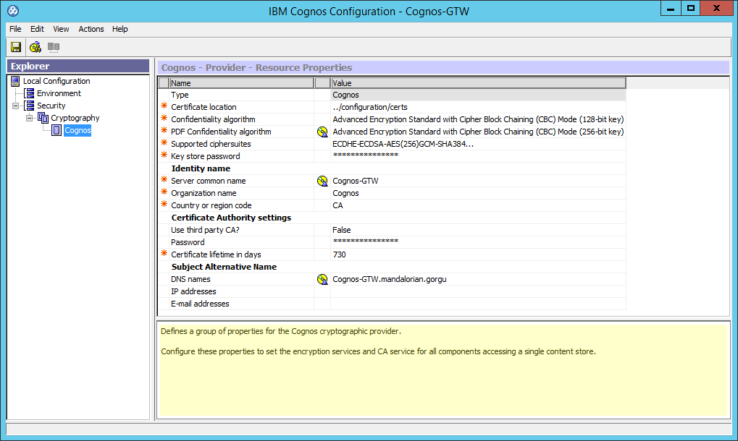Edit Country or region code value CA

478,205
